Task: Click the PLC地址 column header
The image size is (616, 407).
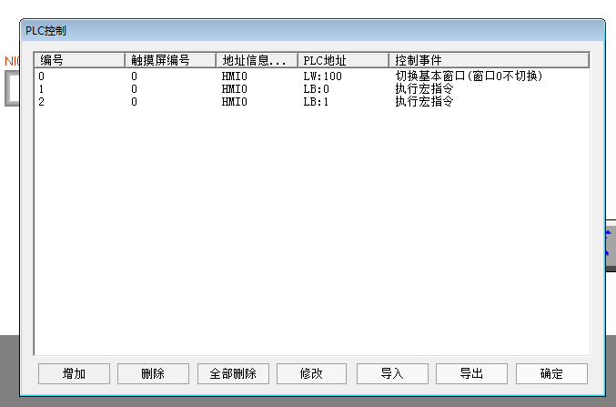Action: [343, 60]
